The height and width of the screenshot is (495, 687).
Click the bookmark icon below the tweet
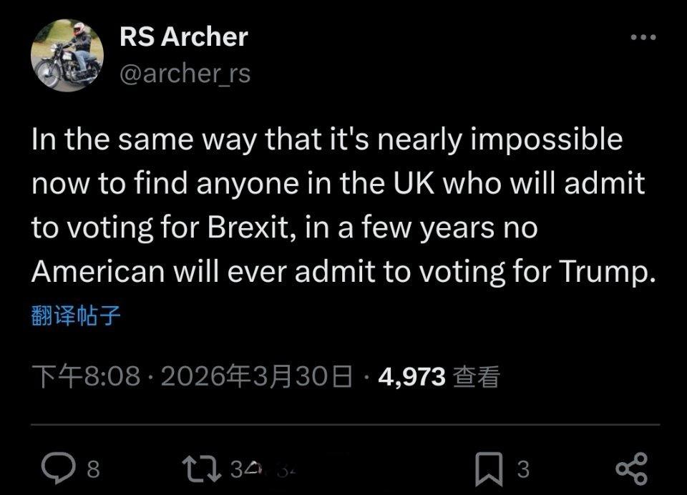pos(490,466)
